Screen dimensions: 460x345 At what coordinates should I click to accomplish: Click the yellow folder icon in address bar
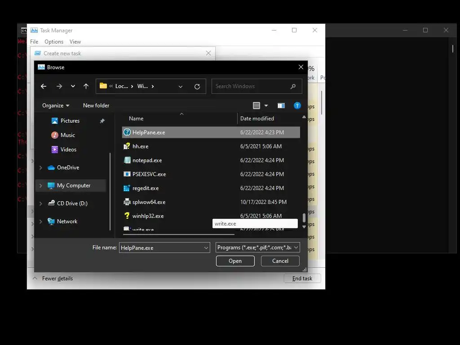pos(103,86)
